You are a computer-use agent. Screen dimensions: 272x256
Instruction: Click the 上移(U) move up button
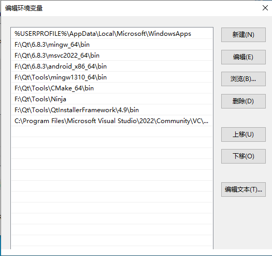point(243,134)
